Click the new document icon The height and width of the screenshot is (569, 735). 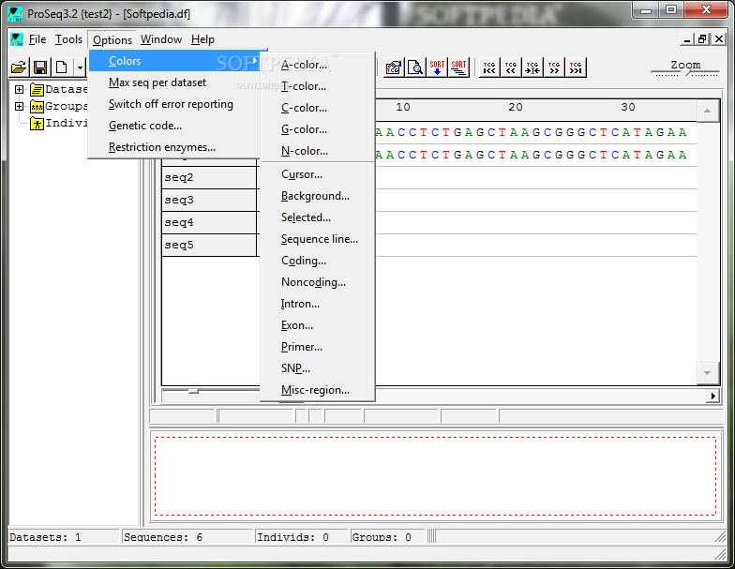62,67
